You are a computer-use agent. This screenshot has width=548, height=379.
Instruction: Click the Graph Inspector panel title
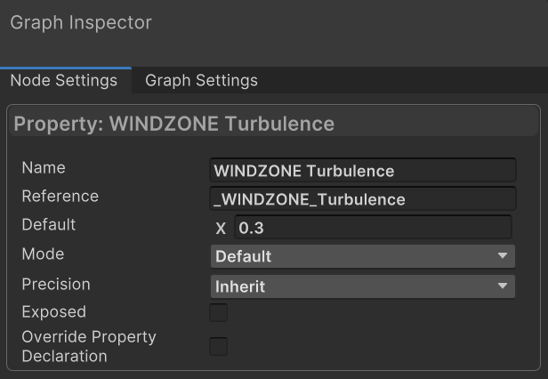81,23
